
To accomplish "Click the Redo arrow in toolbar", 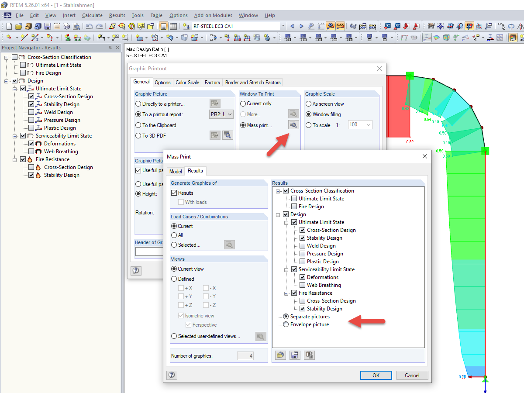I will (x=99, y=26).
